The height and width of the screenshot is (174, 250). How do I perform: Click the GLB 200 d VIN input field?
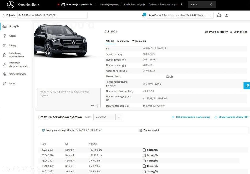tap(52, 15)
